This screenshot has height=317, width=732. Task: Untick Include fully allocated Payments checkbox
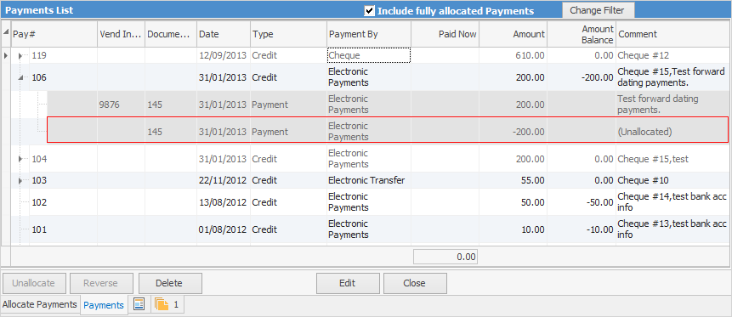coord(369,11)
